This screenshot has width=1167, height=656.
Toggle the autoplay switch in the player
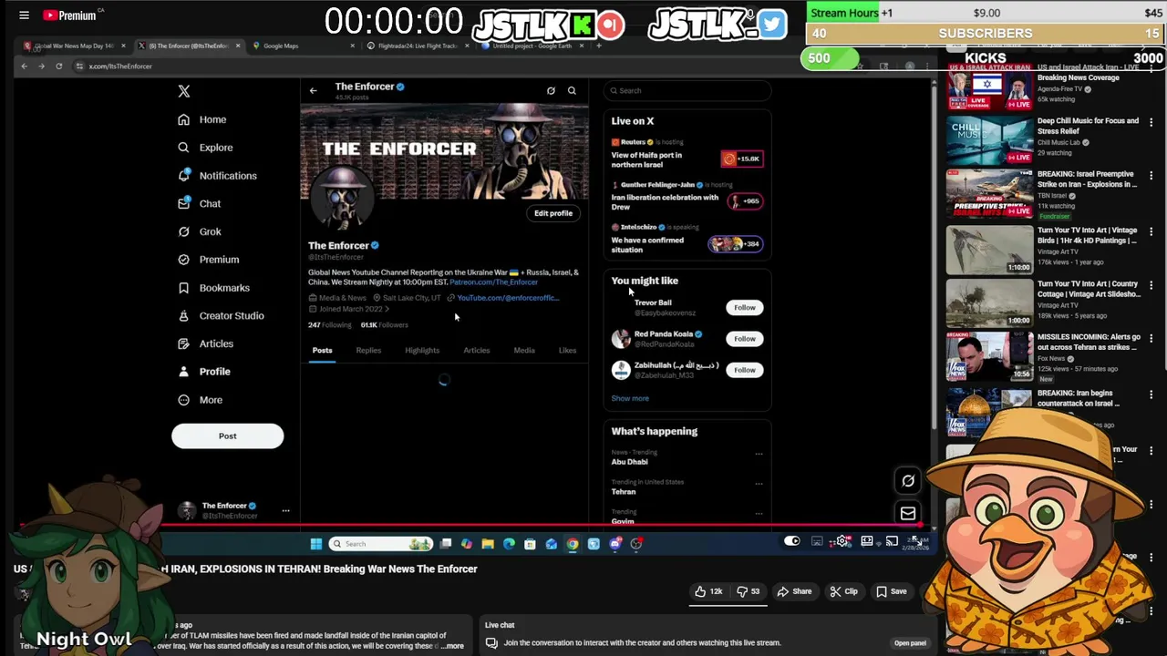point(791,542)
